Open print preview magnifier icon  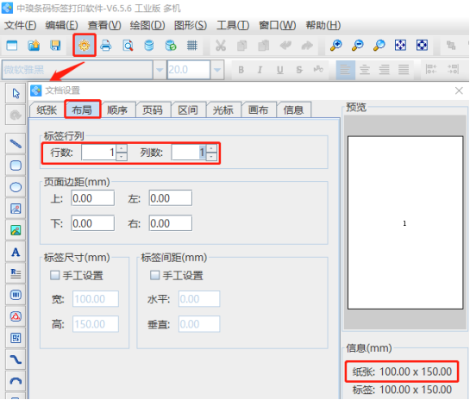pos(128,46)
